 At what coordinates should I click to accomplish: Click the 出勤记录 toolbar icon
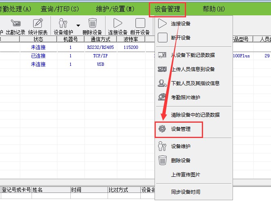[x=15, y=27]
